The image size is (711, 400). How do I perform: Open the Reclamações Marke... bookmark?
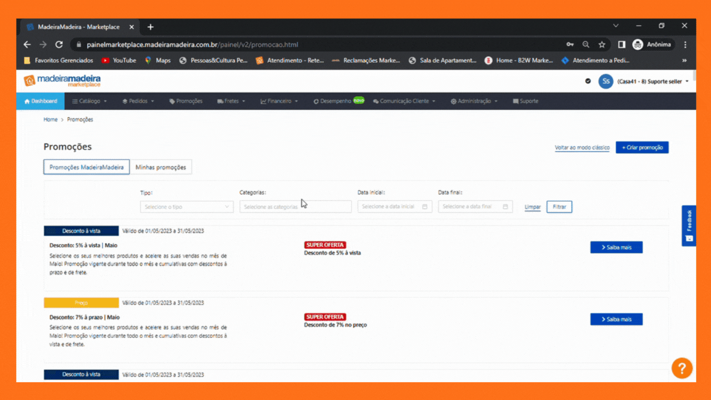366,61
